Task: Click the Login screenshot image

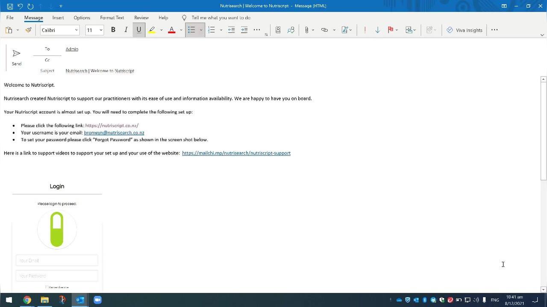Action: pos(57,236)
